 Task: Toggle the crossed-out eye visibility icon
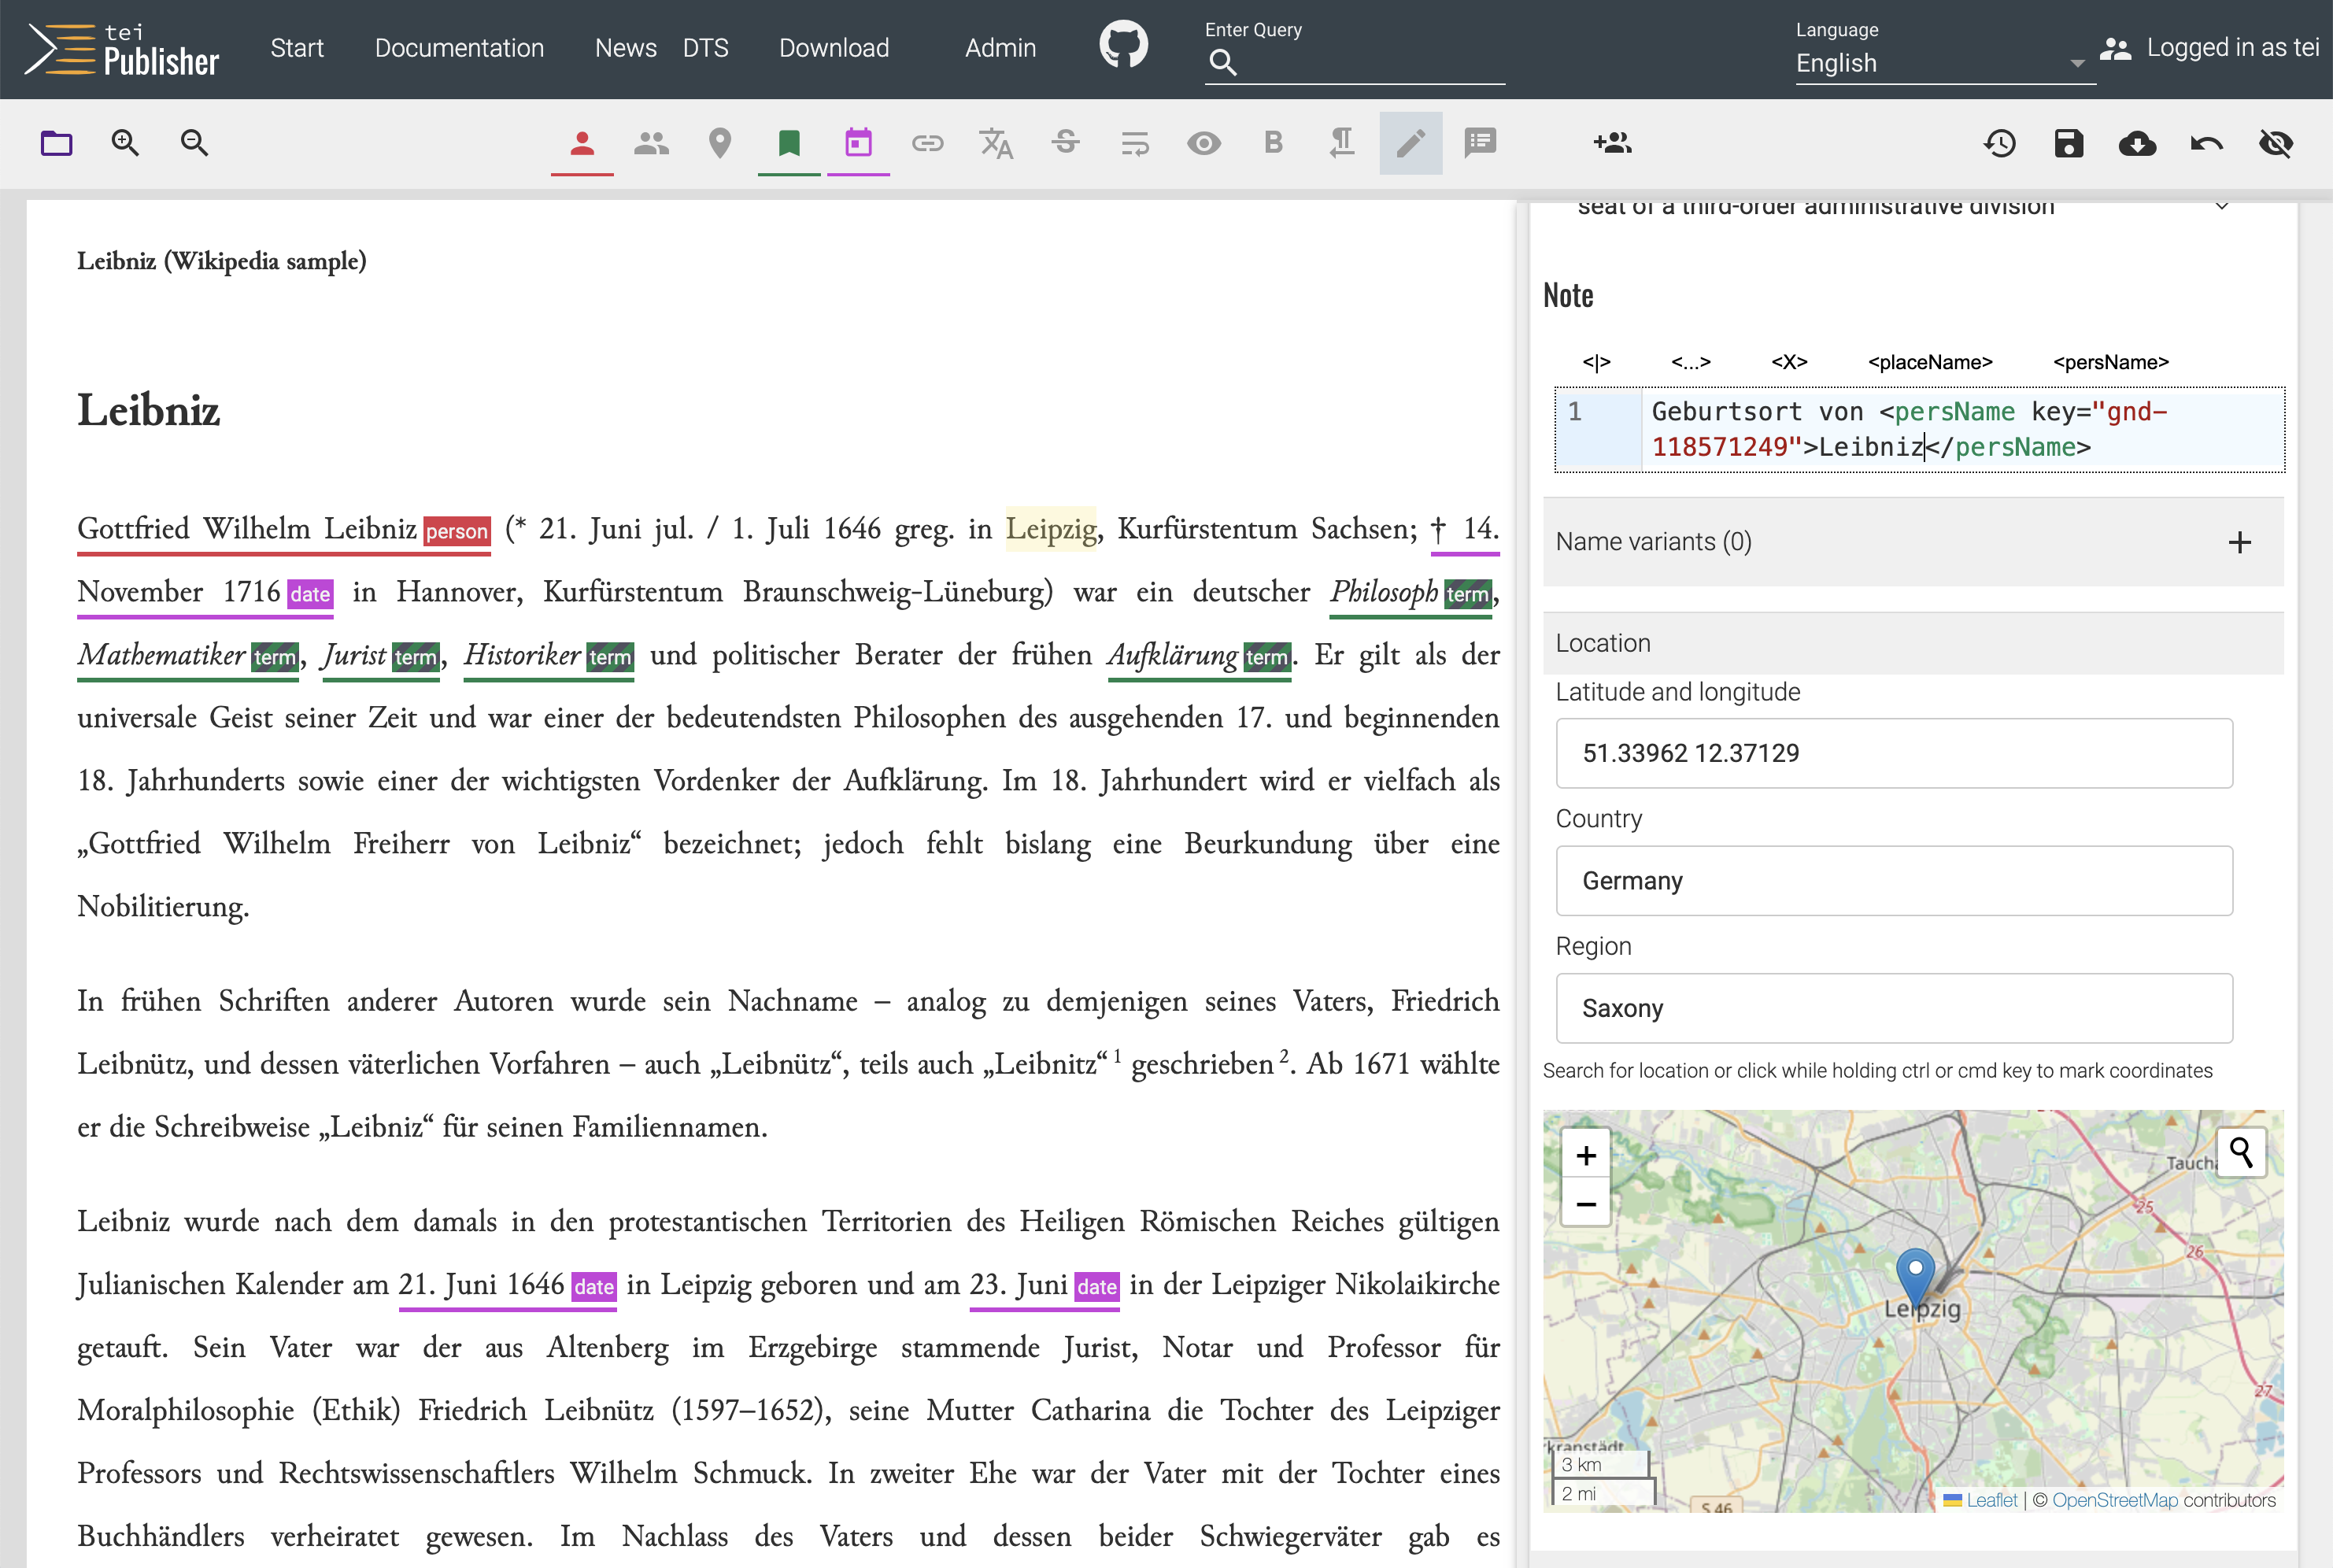pos(2276,143)
